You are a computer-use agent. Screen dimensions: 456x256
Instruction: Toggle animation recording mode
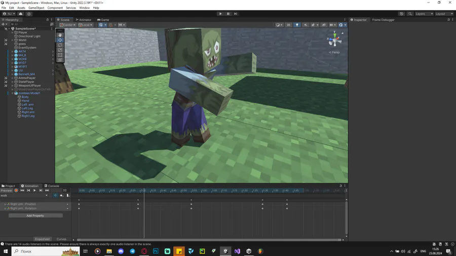click(x=16, y=190)
